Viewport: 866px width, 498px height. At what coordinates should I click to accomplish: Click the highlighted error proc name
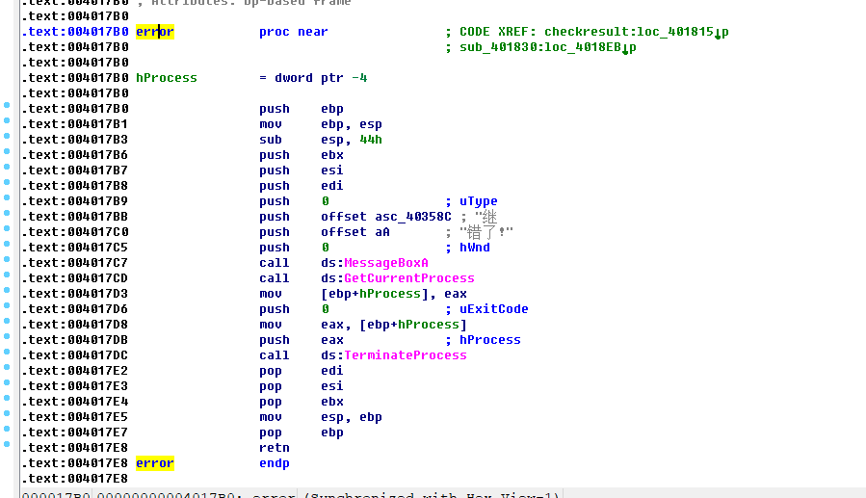pos(155,32)
